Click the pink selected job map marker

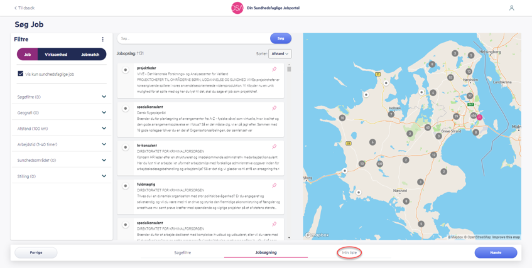480,117
